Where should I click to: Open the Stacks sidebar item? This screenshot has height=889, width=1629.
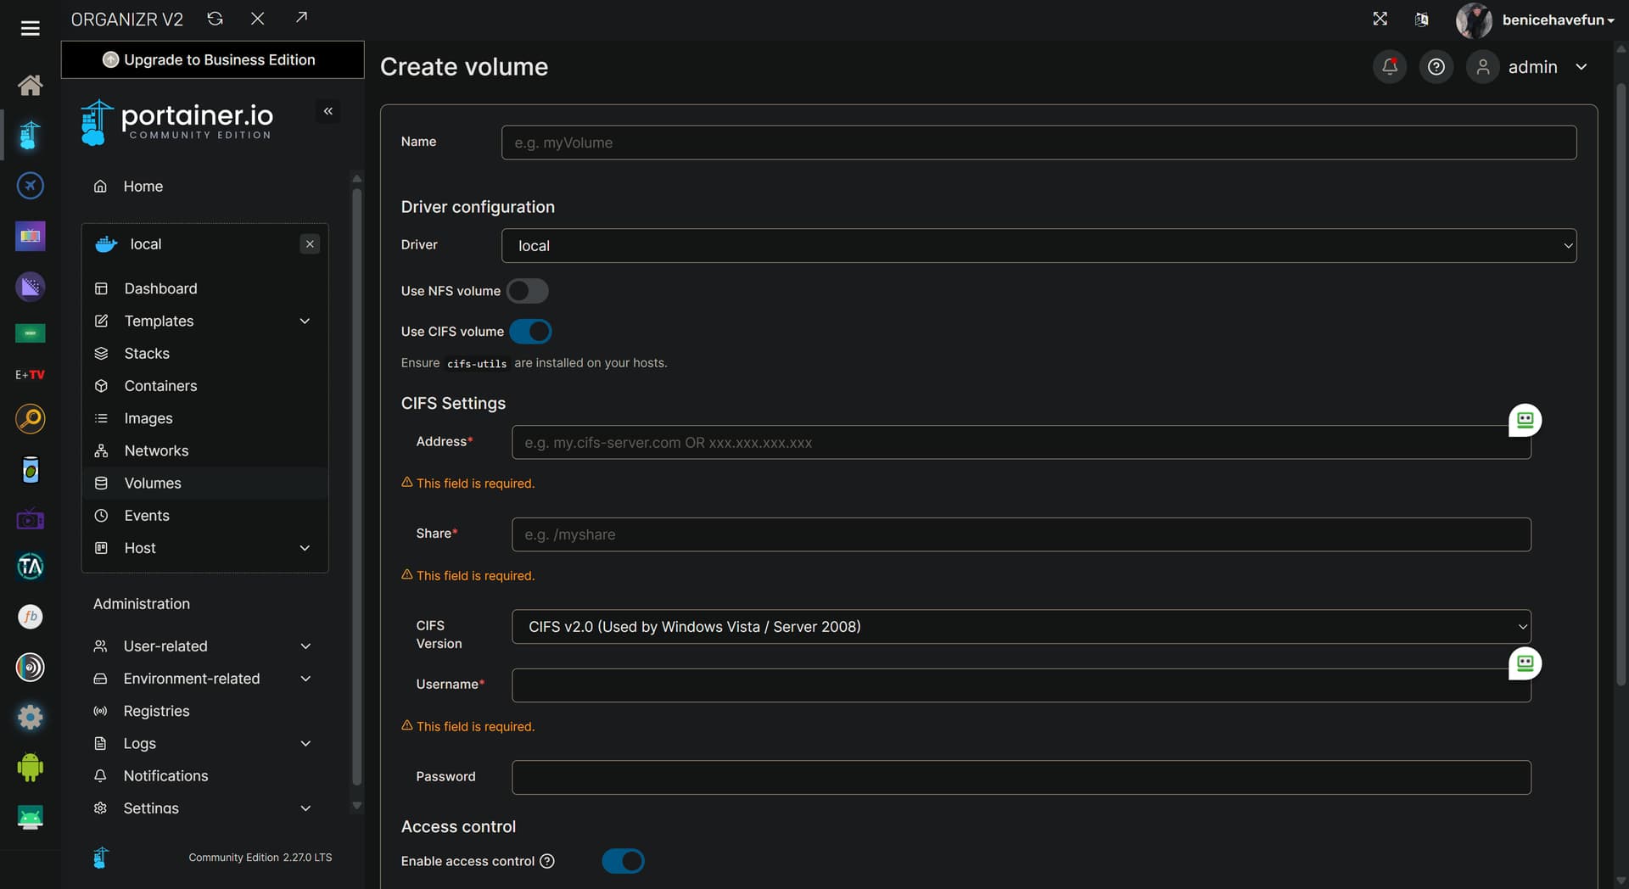(147, 354)
